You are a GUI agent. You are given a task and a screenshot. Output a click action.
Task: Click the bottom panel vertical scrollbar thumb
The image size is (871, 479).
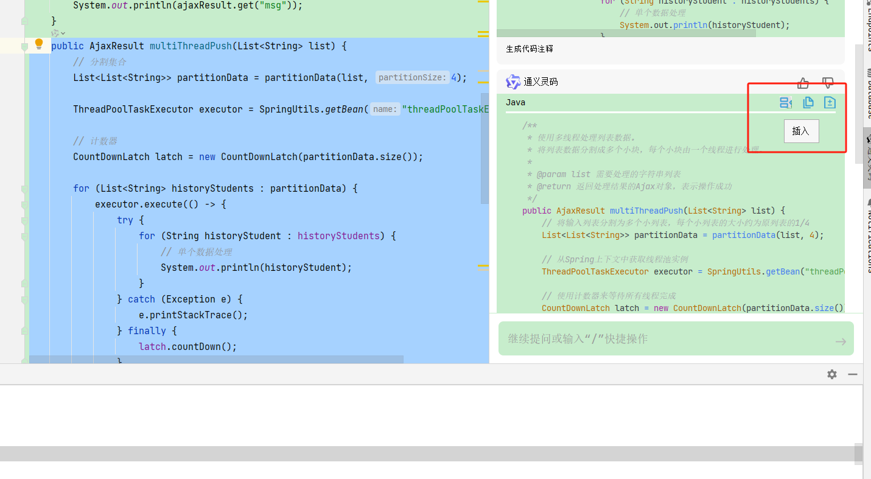point(858,454)
